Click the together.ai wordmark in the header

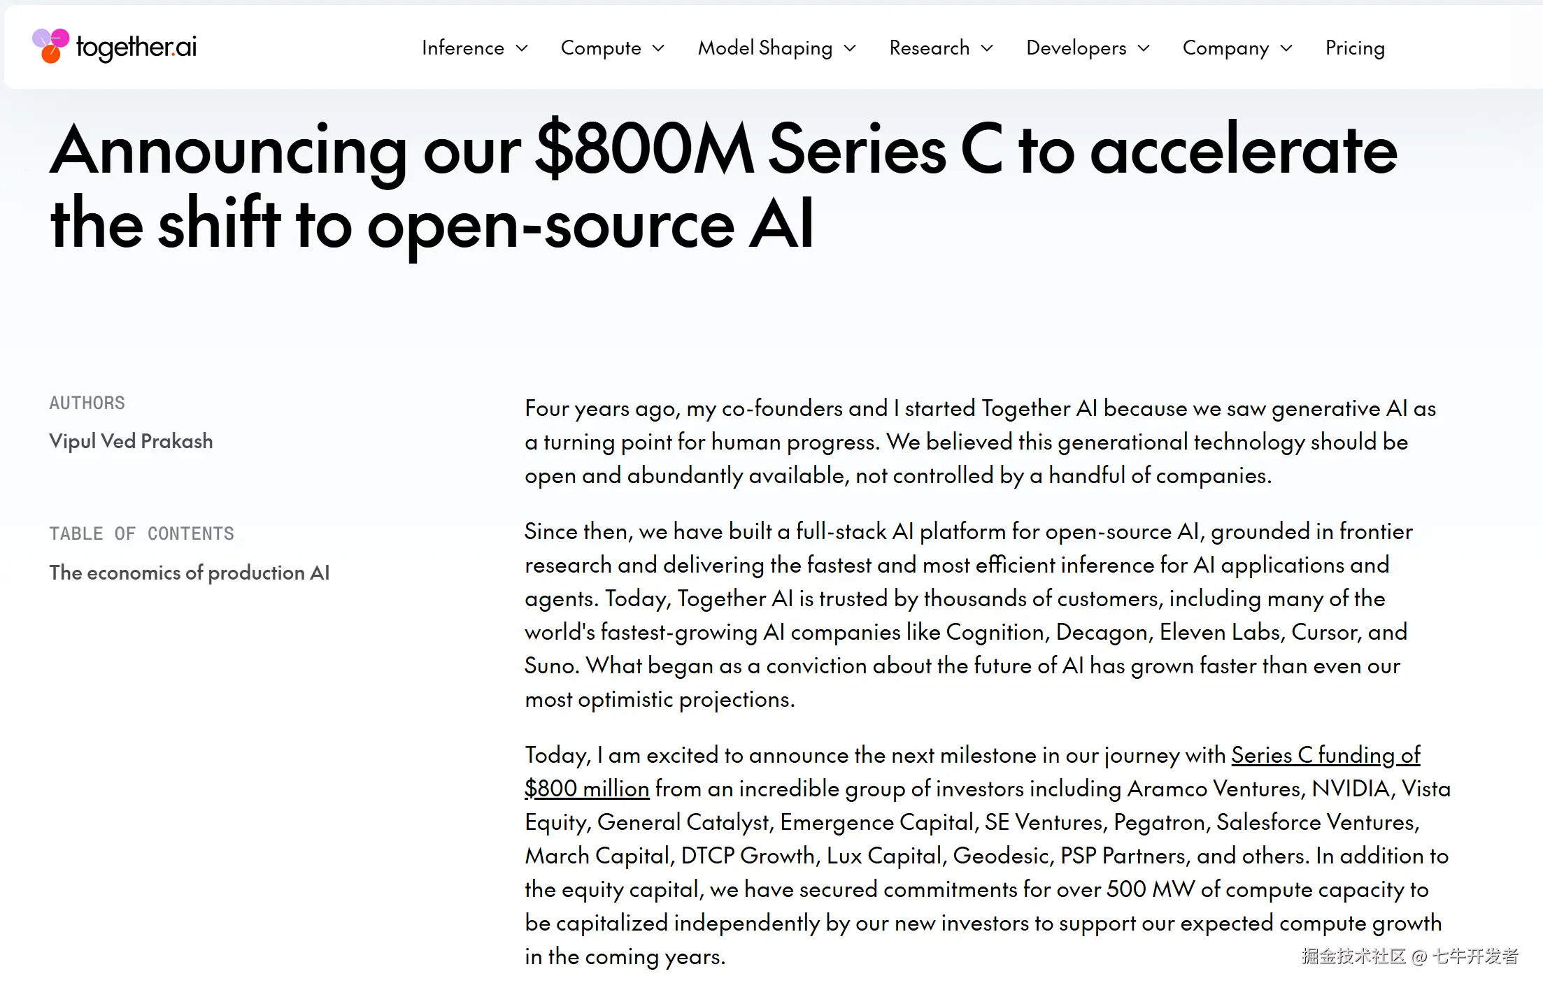coord(136,47)
